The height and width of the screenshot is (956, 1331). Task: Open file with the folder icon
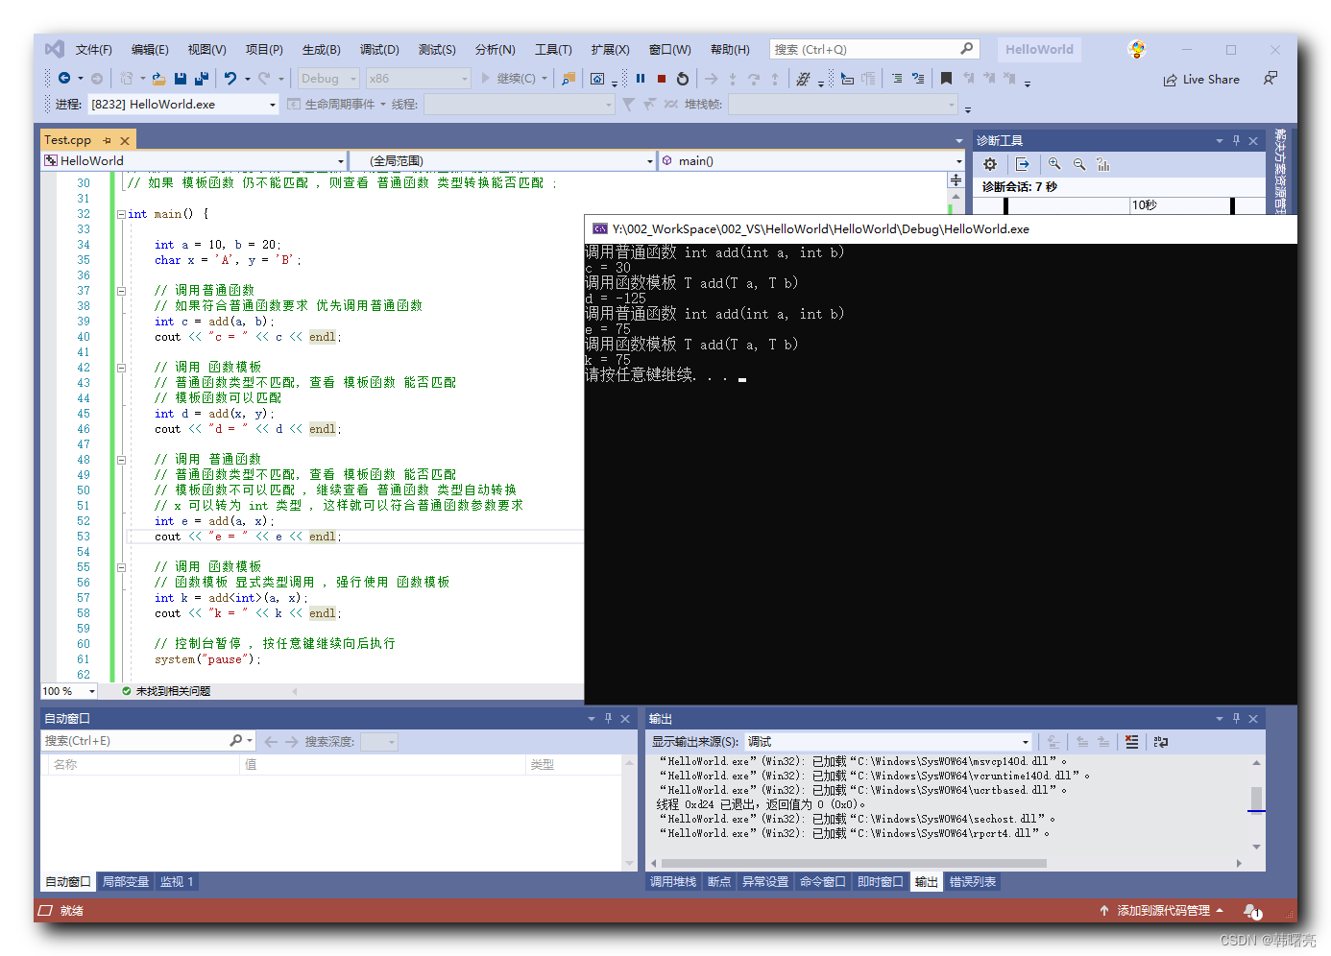point(159,79)
